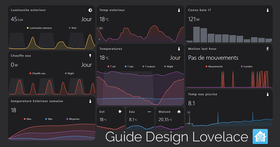This screenshot has width=280, height=147.
Task: Toggle the Night legend in Temperatures card
Action: coord(169,67)
